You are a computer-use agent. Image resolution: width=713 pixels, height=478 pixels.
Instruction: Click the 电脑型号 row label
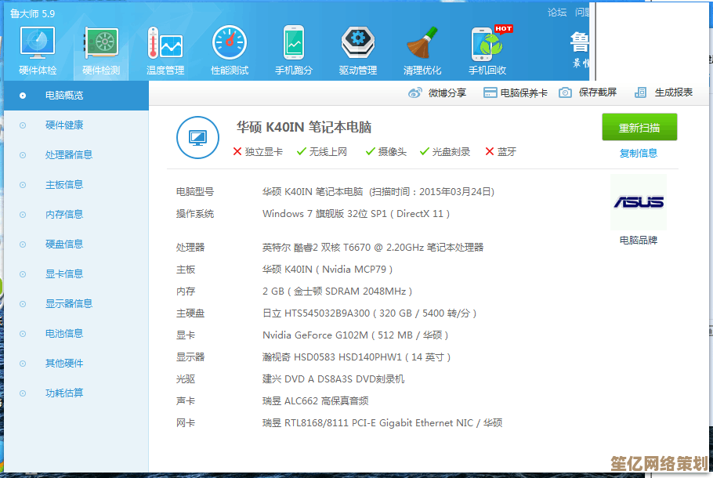tap(195, 192)
